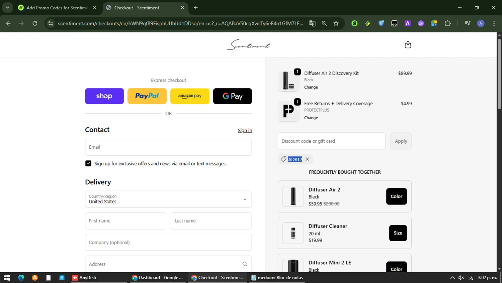Open the zoom magnifier icon in address bar
This screenshot has width=502, height=283.
tap(324, 23)
